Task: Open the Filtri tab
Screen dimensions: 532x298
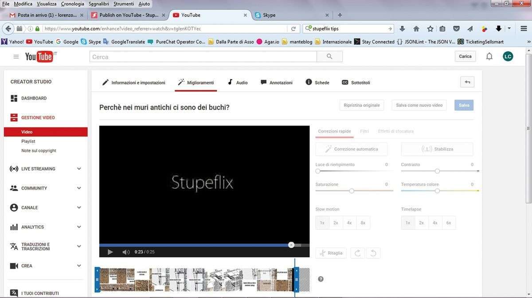Action: (x=364, y=131)
